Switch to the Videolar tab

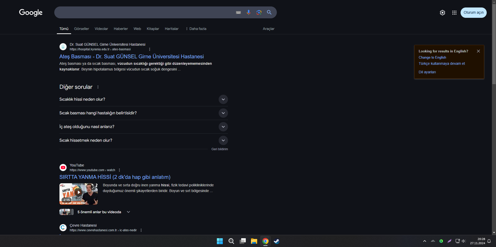tap(101, 29)
